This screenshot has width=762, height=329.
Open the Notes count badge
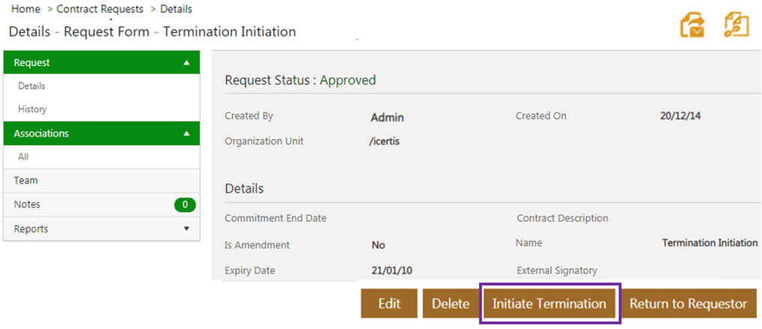click(185, 204)
